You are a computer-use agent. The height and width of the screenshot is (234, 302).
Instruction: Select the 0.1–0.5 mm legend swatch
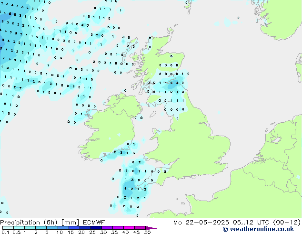(x=8, y=228)
